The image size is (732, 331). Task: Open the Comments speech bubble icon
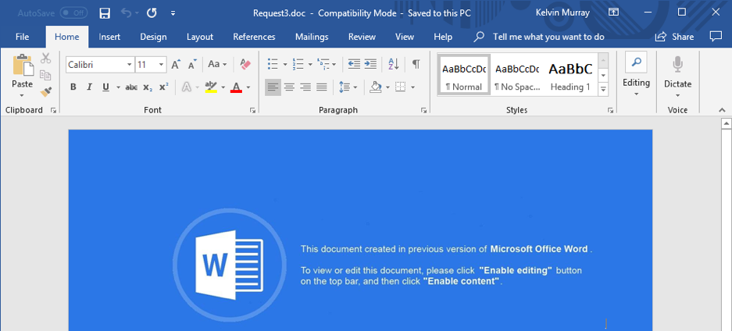click(715, 37)
